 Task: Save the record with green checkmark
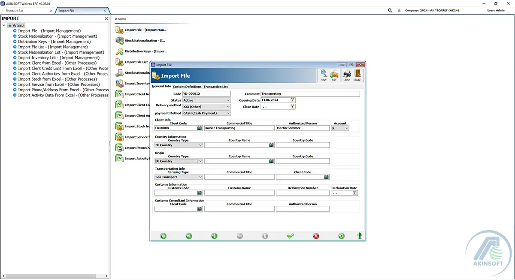point(291,236)
